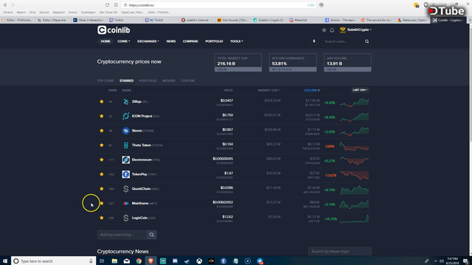Click the currency dollar selector icon
472x265 pixels.
click(x=314, y=41)
